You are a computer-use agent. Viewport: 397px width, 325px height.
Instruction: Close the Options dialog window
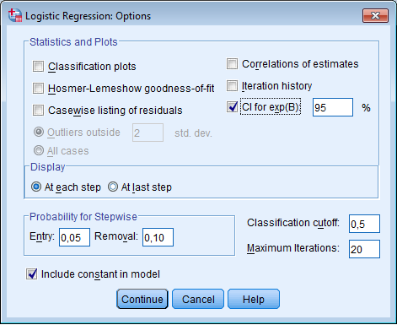click(x=375, y=15)
